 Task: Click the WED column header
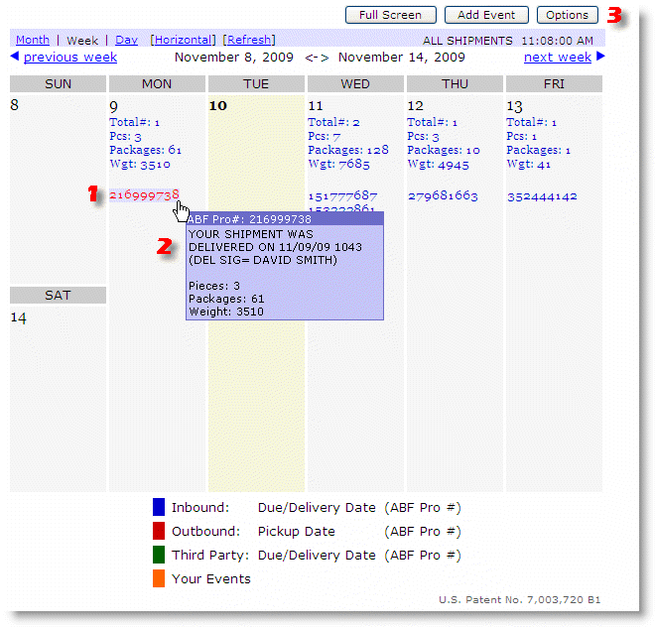[x=355, y=84]
